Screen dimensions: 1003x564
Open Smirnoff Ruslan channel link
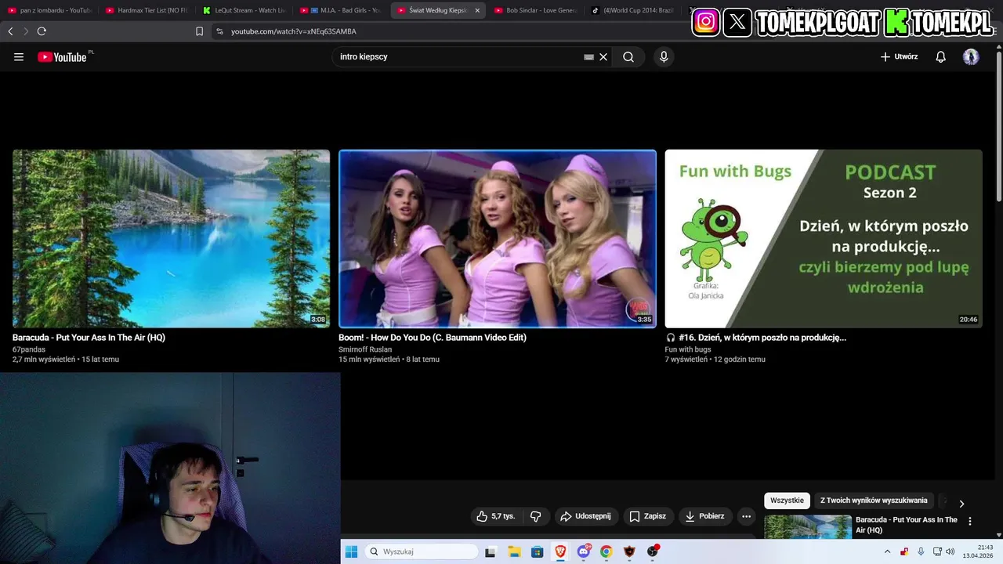365,349
